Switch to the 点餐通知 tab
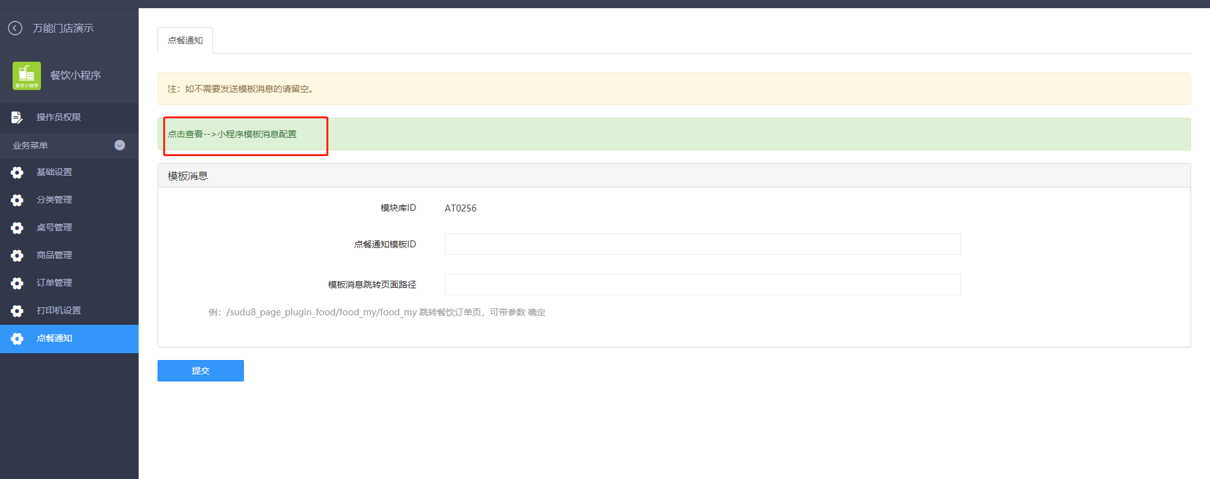The height and width of the screenshot is (479, 1210). pyautogui.click(x=185, y=40)
